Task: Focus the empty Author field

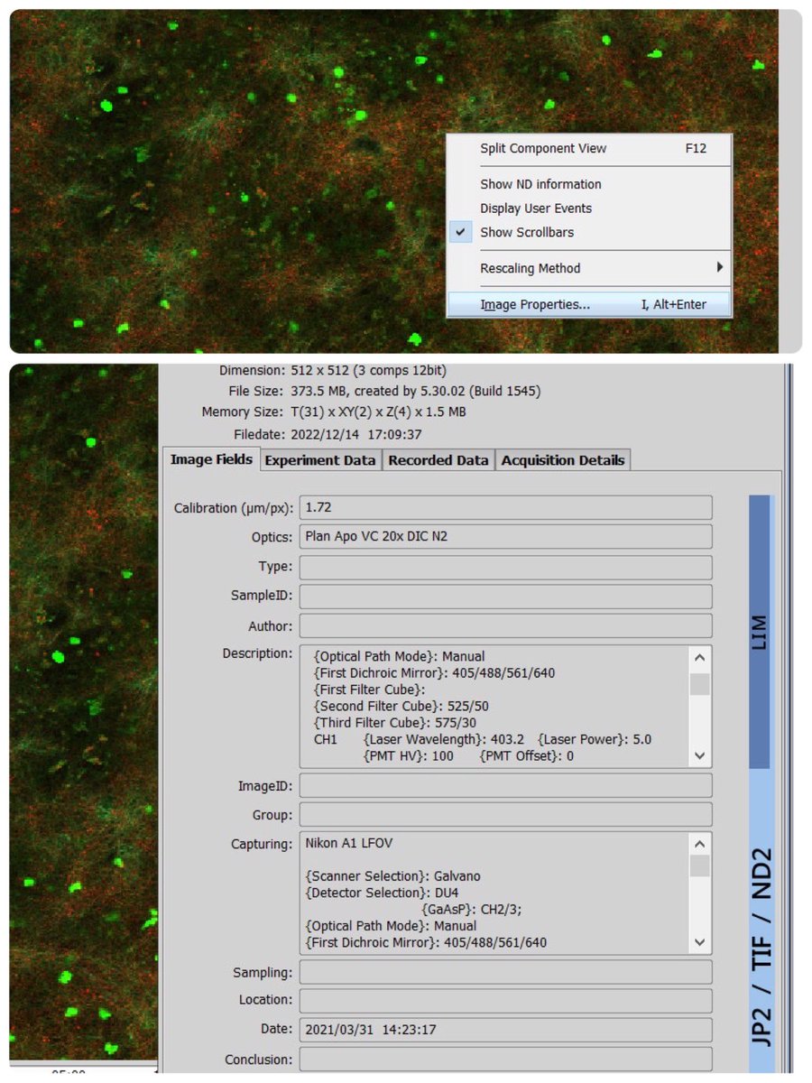Action: (505, 626)
